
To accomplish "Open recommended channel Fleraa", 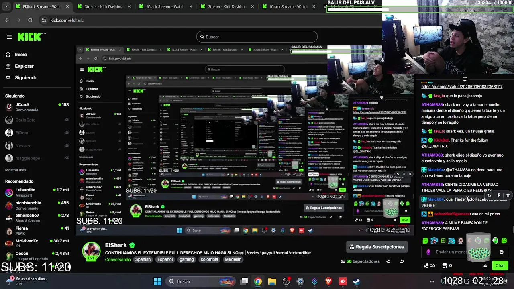I will [x=37, y=231].
